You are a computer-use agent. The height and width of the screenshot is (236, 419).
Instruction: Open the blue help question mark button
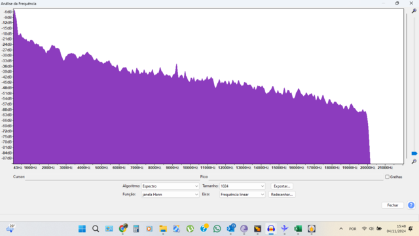(411, 205)
